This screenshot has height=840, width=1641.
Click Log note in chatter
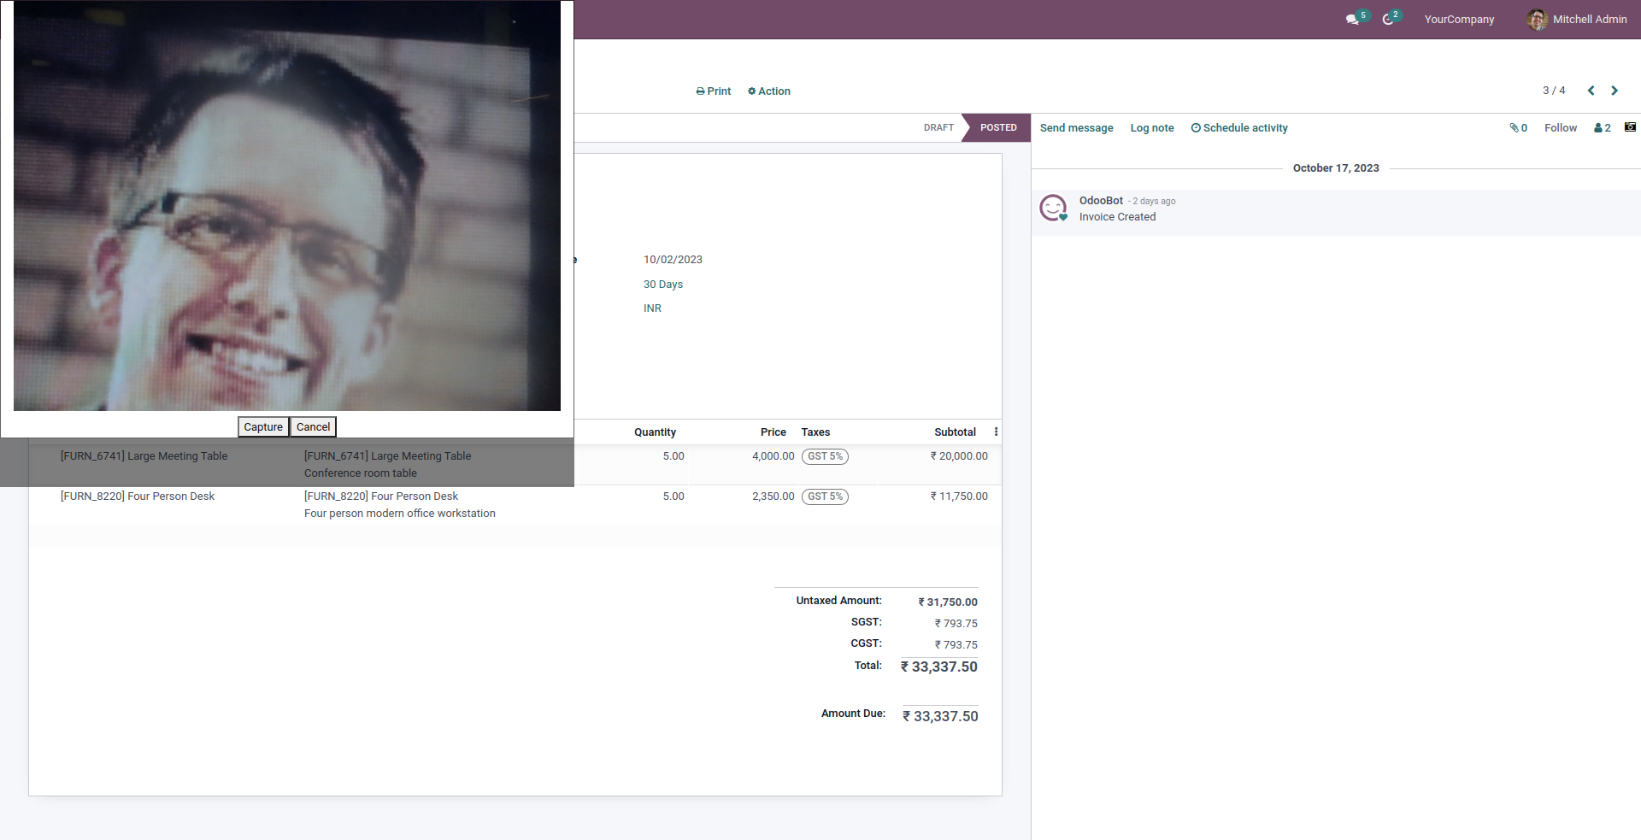[x=1152, y=128]
